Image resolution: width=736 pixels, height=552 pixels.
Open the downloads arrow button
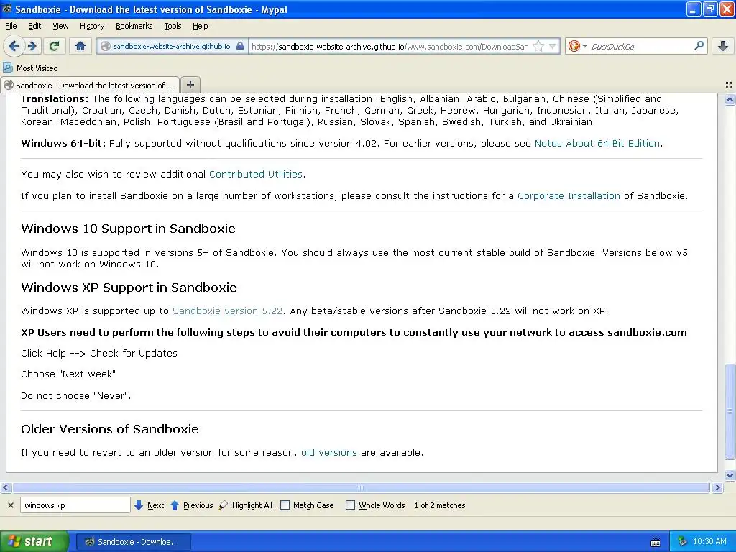723,46
